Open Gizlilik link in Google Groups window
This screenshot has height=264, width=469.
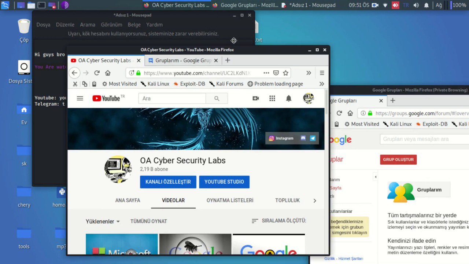(330, 258)
